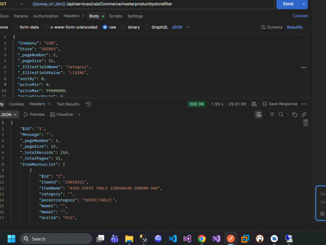Click the Send request button
Image resolution: width=326 pixels, height=245 pixels.
[x=288, y=4]
